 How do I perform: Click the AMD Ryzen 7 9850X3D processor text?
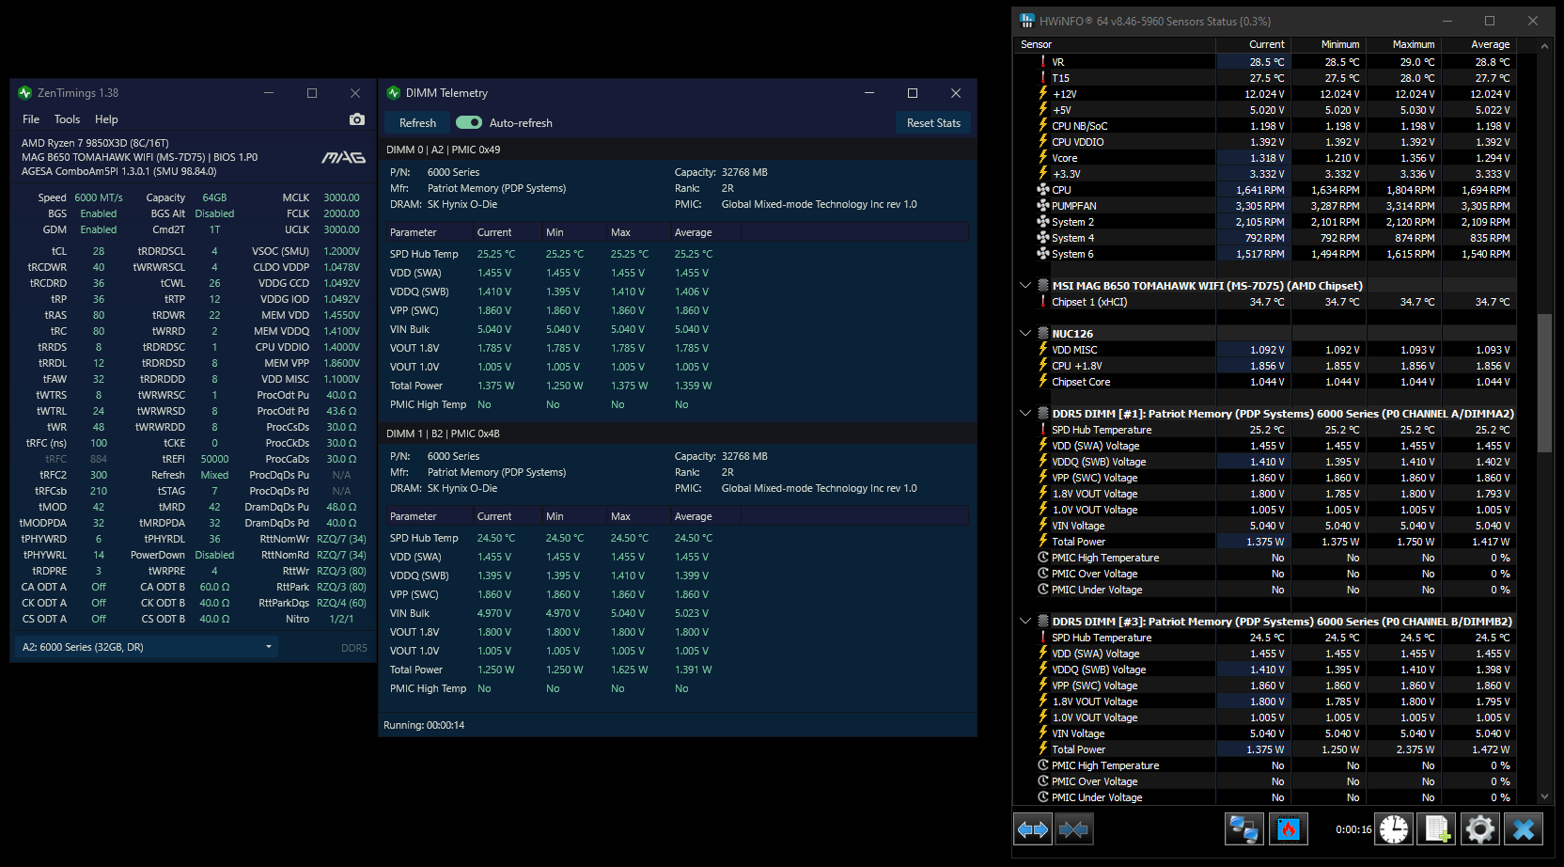[95, 143]
